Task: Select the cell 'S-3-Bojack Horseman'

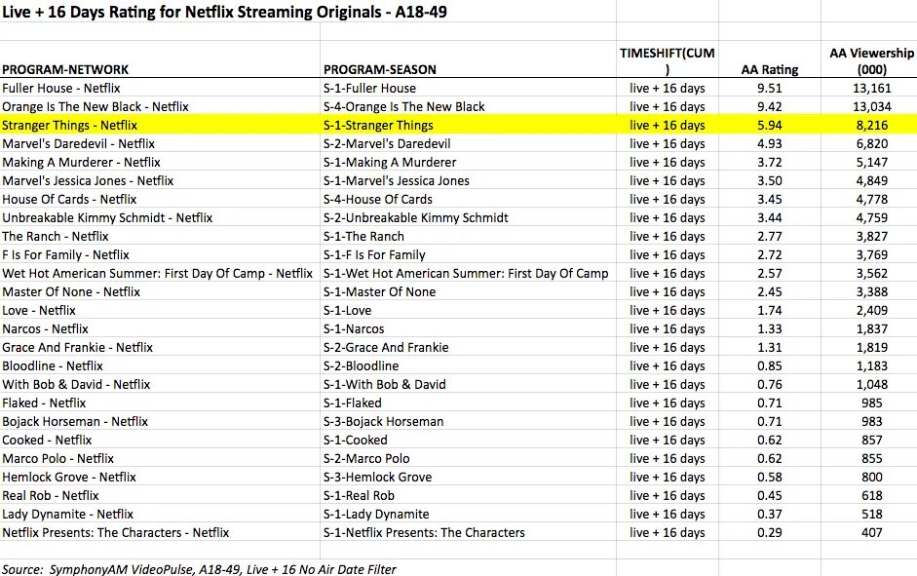Action: 384,422
